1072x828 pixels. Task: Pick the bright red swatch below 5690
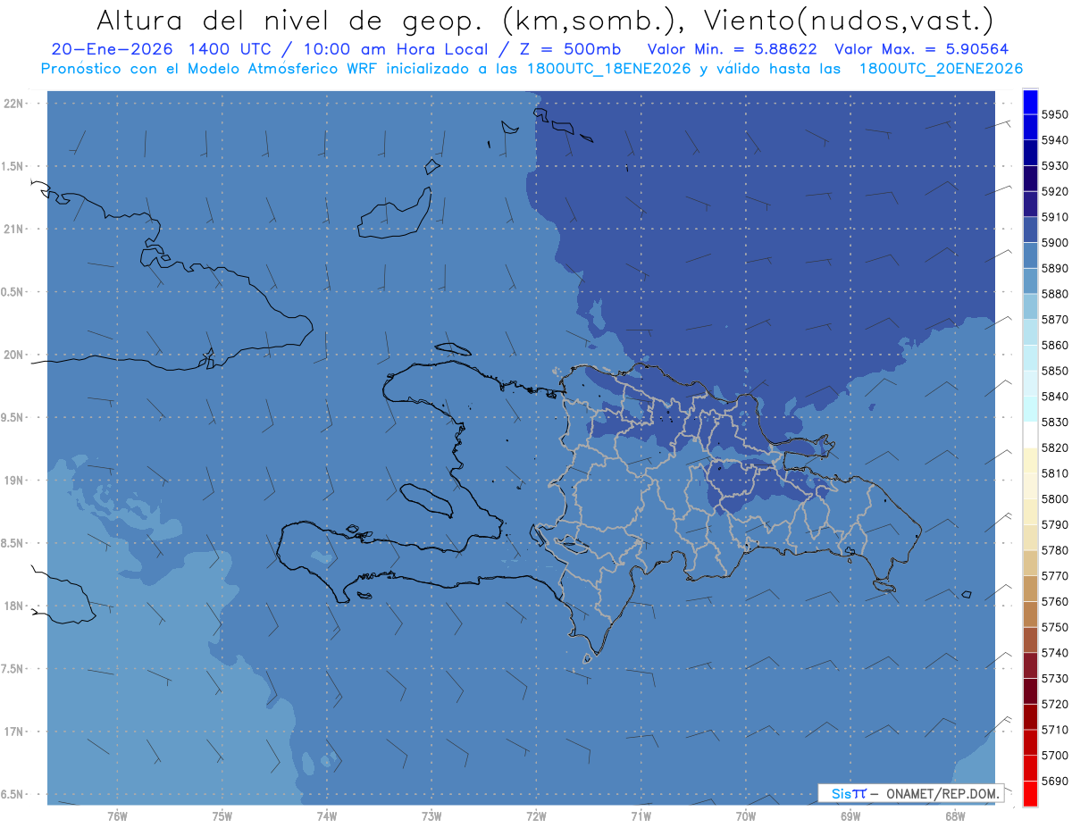point(1030,793)
